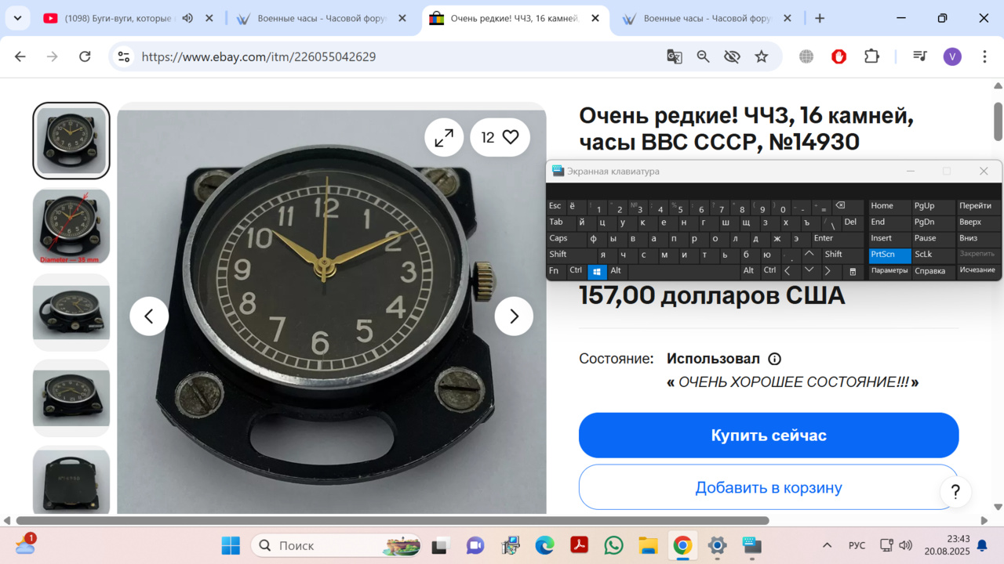This screenshot has width=1004, height=564.
Task: Open the tab search dropdown arrow
Action: click(x=17, y=18)
